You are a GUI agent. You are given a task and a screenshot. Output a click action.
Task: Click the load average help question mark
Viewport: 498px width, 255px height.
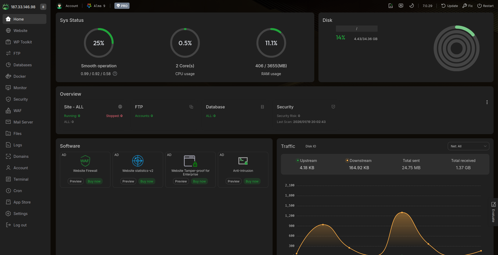tap(115, 74)
